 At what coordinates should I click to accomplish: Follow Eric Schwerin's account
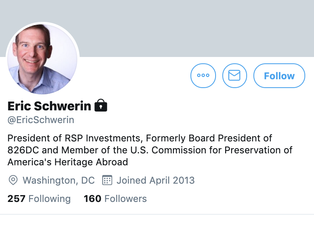tap(279, 76)
